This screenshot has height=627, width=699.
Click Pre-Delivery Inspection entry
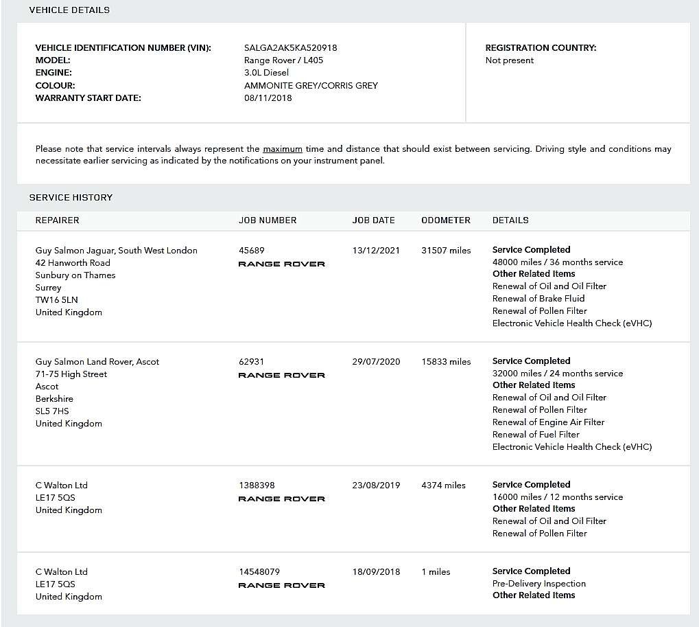[539, 583]
